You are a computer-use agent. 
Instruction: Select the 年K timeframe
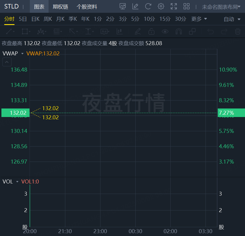pos(85,19)
